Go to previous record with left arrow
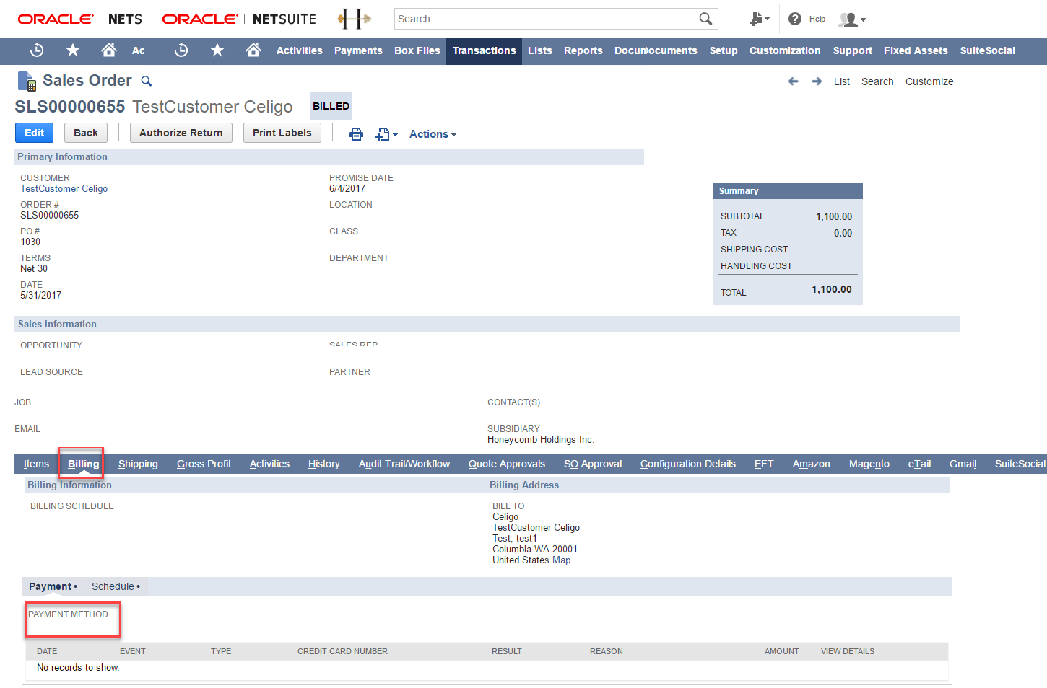Screen dimensions: 1047x688 tap(794, 81)
